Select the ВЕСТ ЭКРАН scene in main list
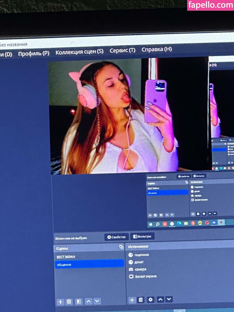Image resolution: width=234 pixels, height=312 pixels. [66, 257]
